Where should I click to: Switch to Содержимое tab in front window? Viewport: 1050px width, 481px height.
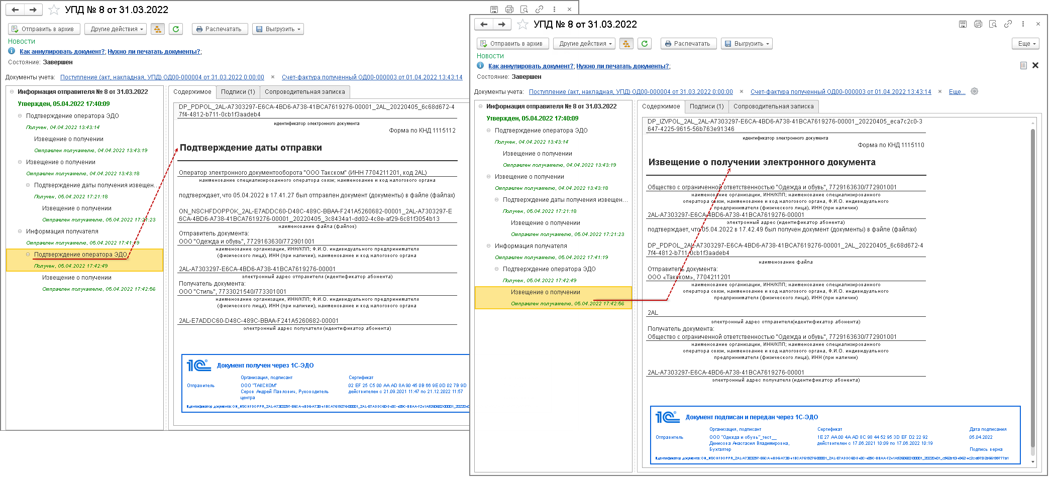coord(661,106)
